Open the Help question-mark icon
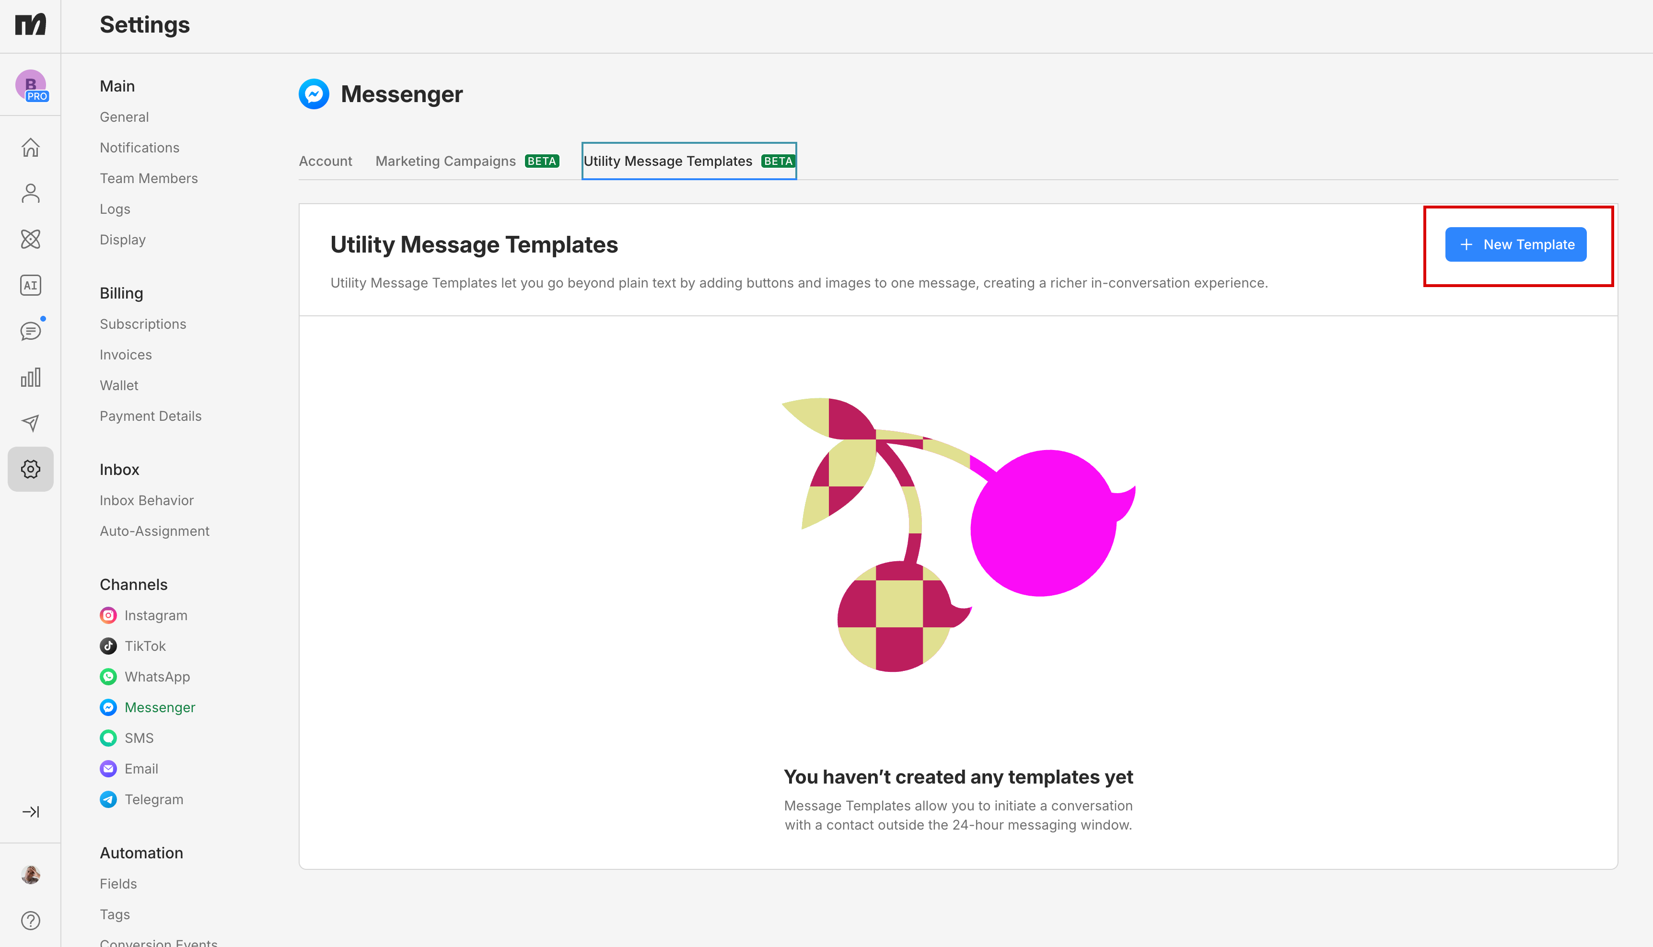The width and height of the screenshot is (1653, 947). coord(30,920)
